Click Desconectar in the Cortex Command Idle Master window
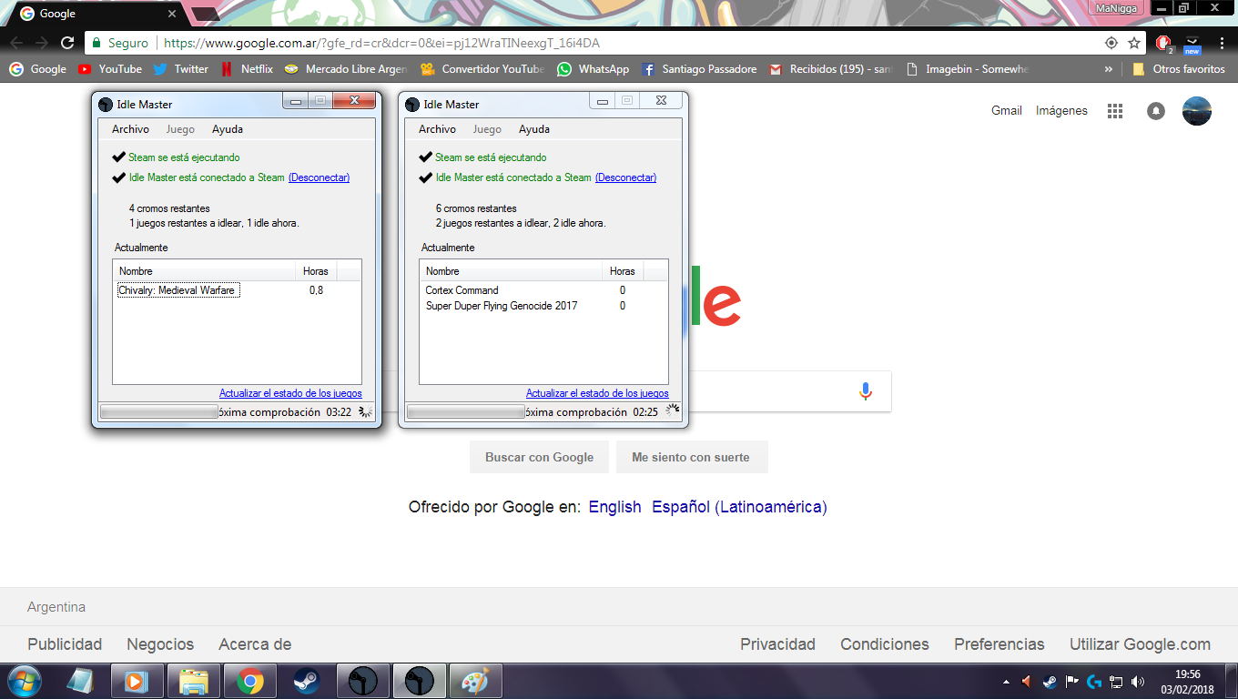The width and height of the screenshot is (1238, 699). (625, 177)
